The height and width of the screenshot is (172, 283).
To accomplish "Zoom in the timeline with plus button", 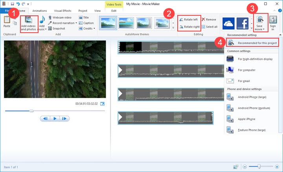I will (x=277, y=166).
